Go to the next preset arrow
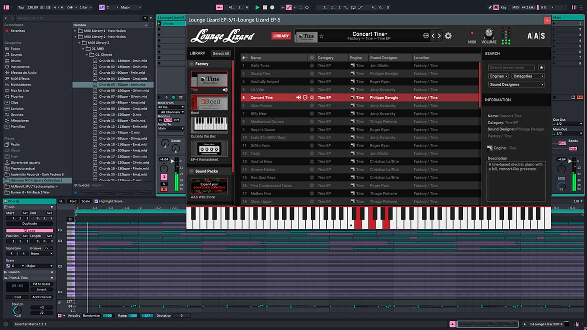 coord(439,36)
